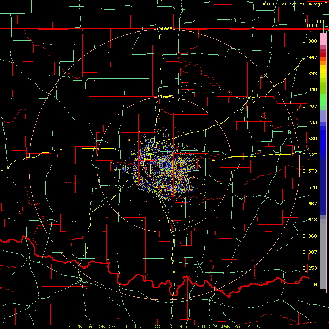Click the 0.253 scale value
329x329 pixels.
pos(310,268)
